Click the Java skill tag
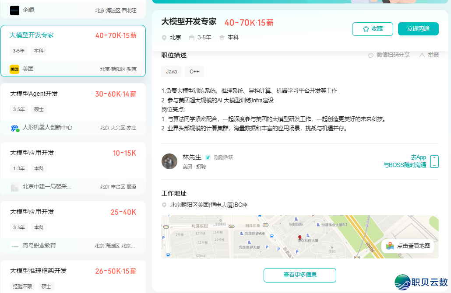 (x=172, y=72)
